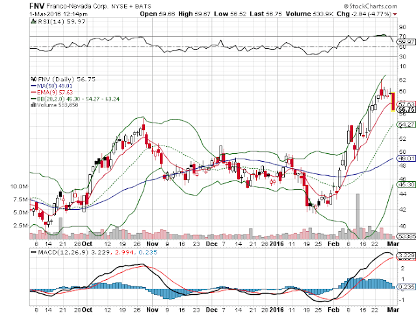This screenshot has width=416, height=315.
Task: Click the 56.75 current price tag on axis
Action: click(x=406, y=110)
